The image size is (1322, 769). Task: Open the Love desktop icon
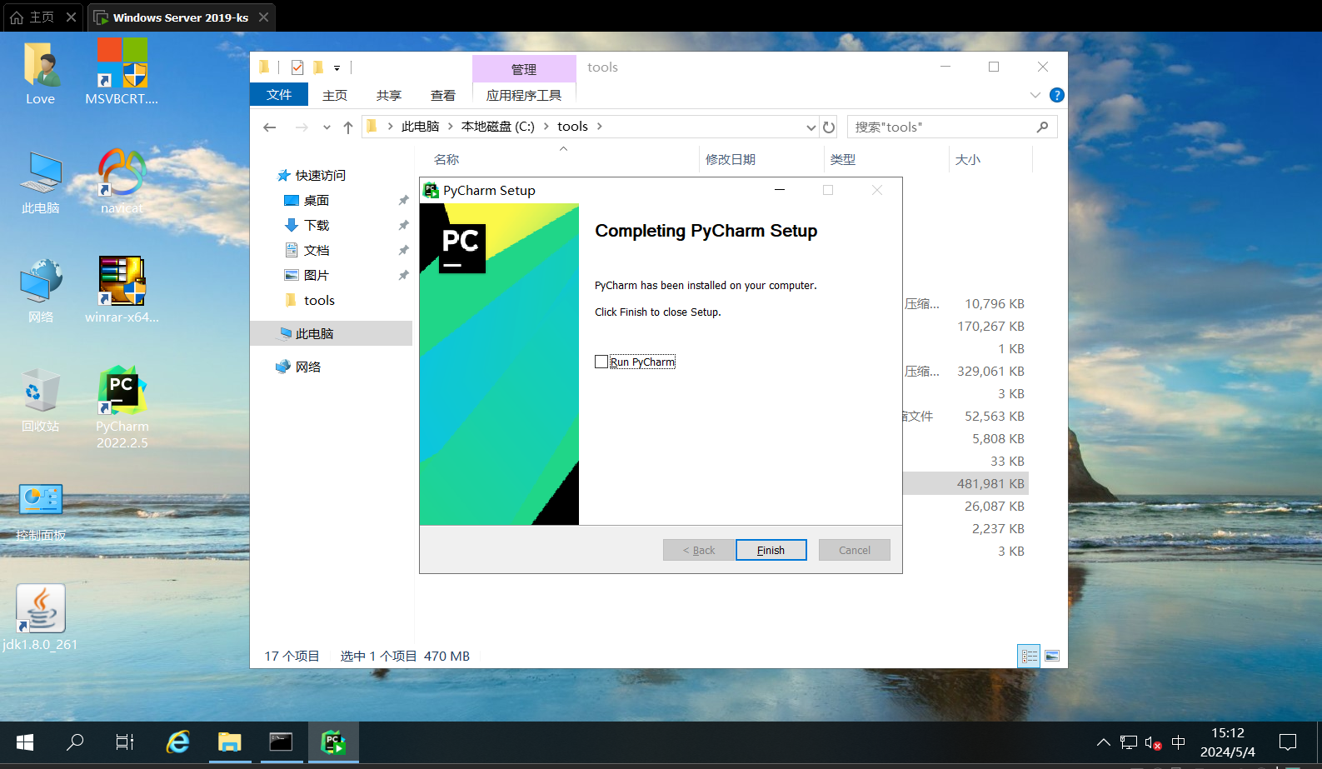click(41, 73)
